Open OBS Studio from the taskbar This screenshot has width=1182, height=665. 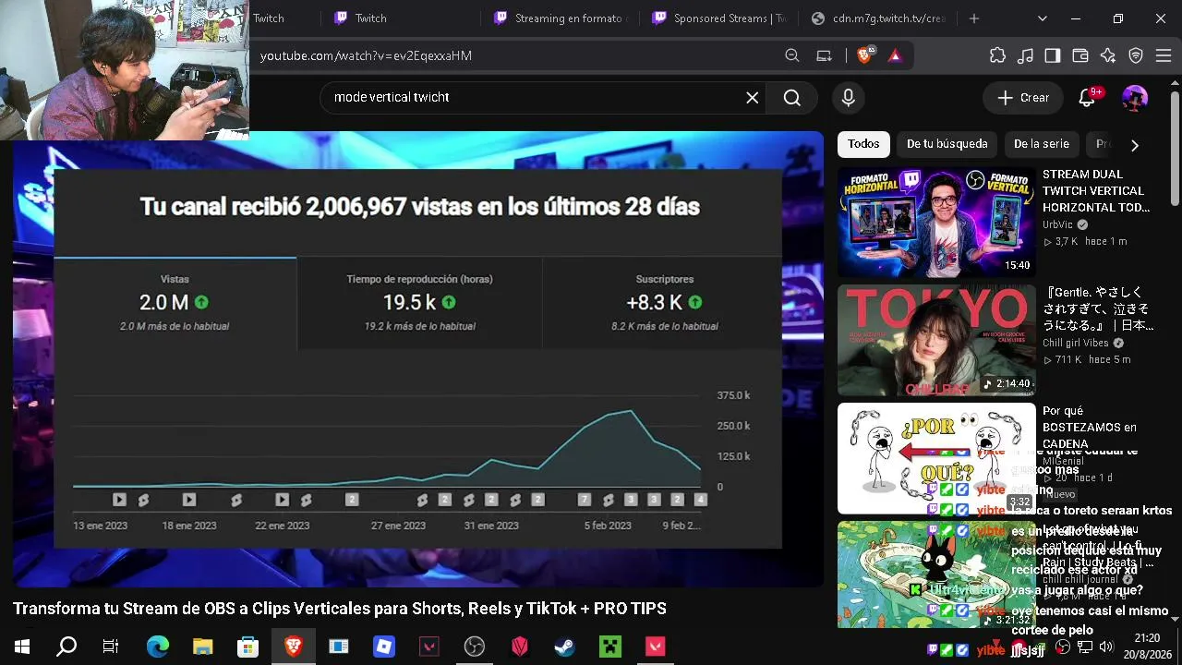(x=474, y=647)
